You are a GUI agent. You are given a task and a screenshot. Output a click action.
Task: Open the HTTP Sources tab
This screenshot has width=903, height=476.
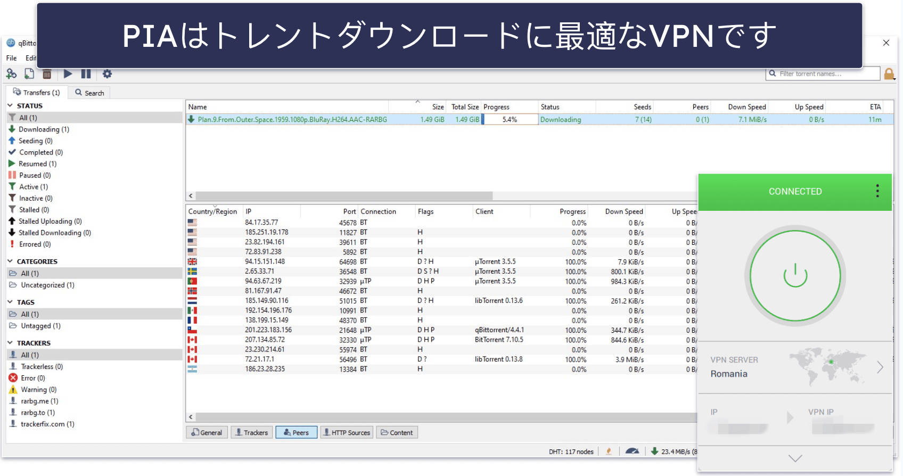(x=347, y=432)
